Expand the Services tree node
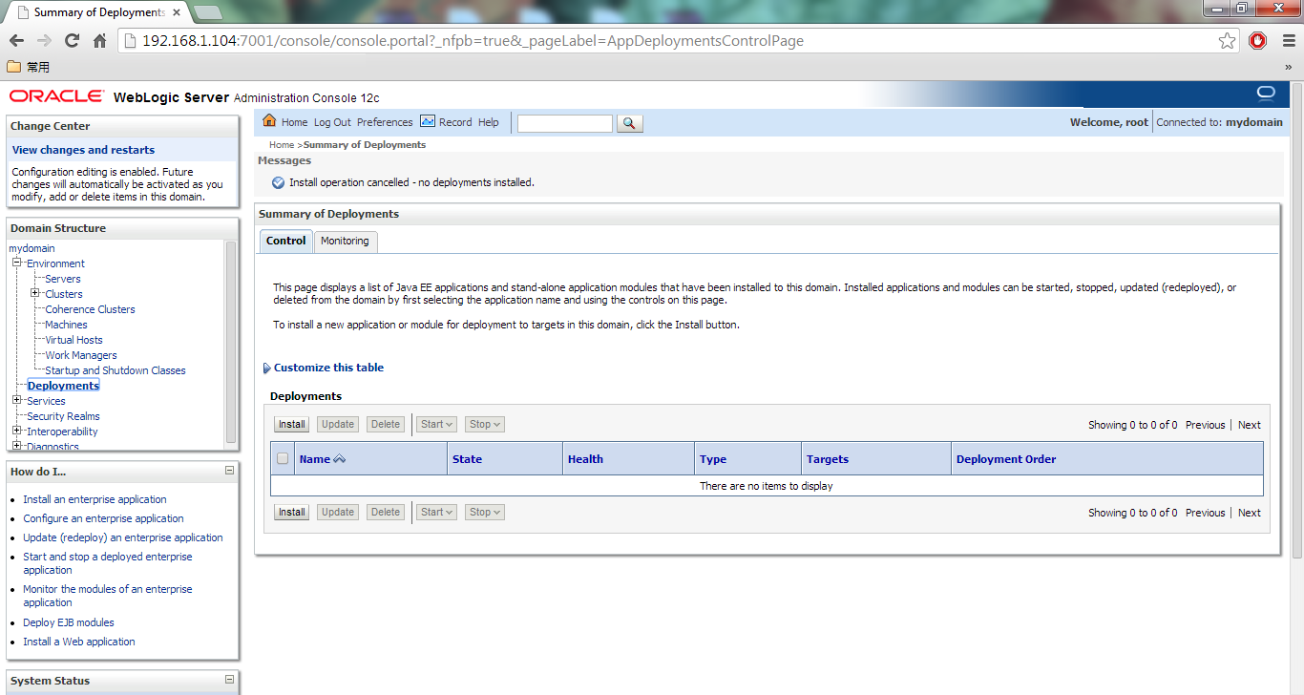 [17, 400]
